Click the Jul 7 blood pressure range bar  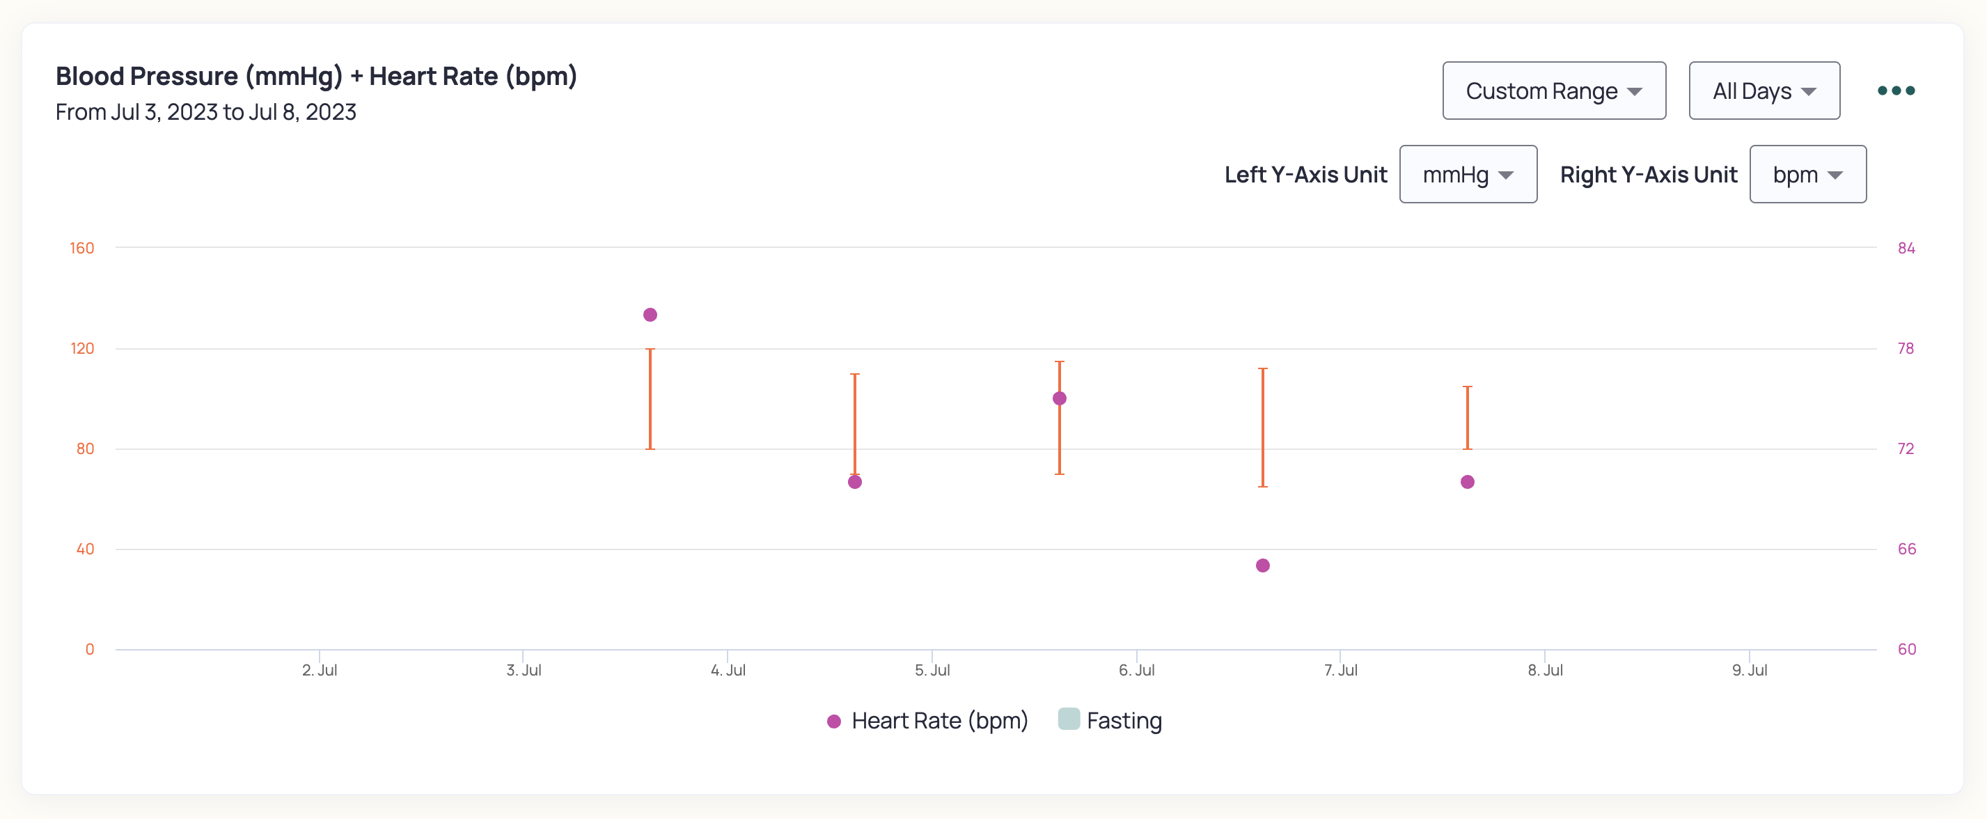tap(1467, 418)
